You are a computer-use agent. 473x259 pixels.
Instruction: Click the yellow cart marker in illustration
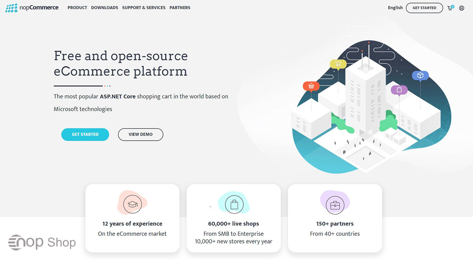point(338,64)
